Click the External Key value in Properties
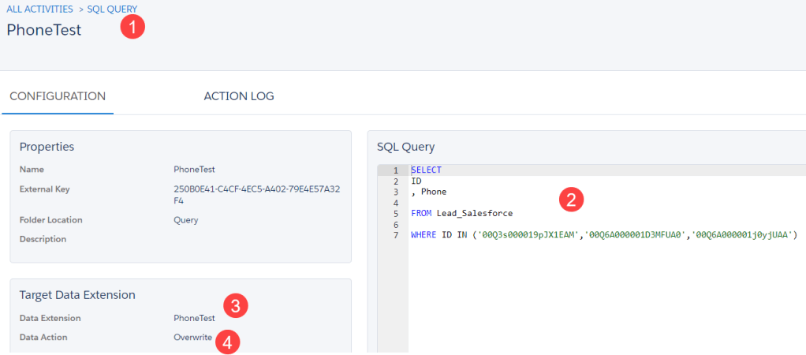 click(x=256, y=195)
